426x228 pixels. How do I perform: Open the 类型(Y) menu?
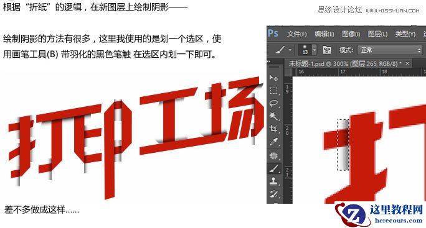tap(405, 34)
